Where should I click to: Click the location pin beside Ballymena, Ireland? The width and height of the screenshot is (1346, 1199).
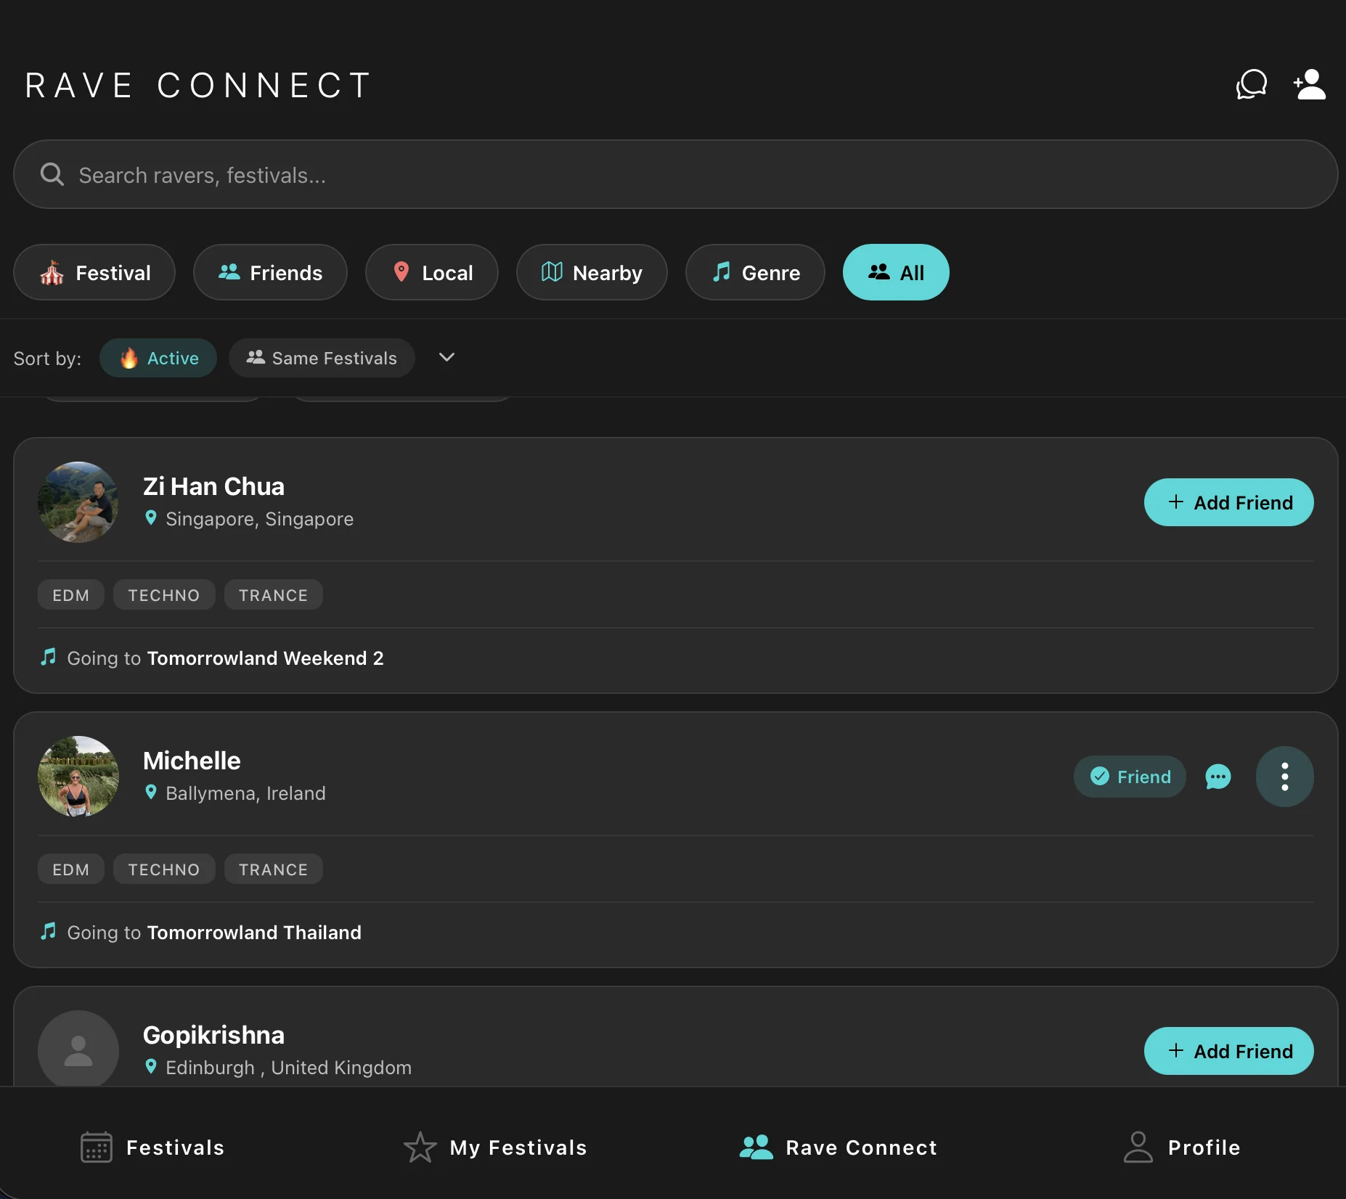point(151,793)
